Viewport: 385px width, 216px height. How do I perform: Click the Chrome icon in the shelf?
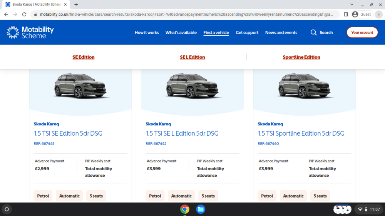(185, 209)
